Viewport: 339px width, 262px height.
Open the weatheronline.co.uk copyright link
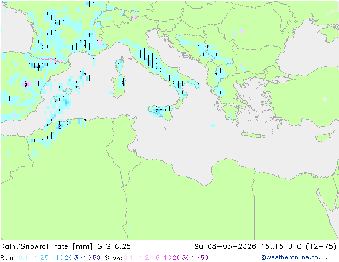click(294, 257)
